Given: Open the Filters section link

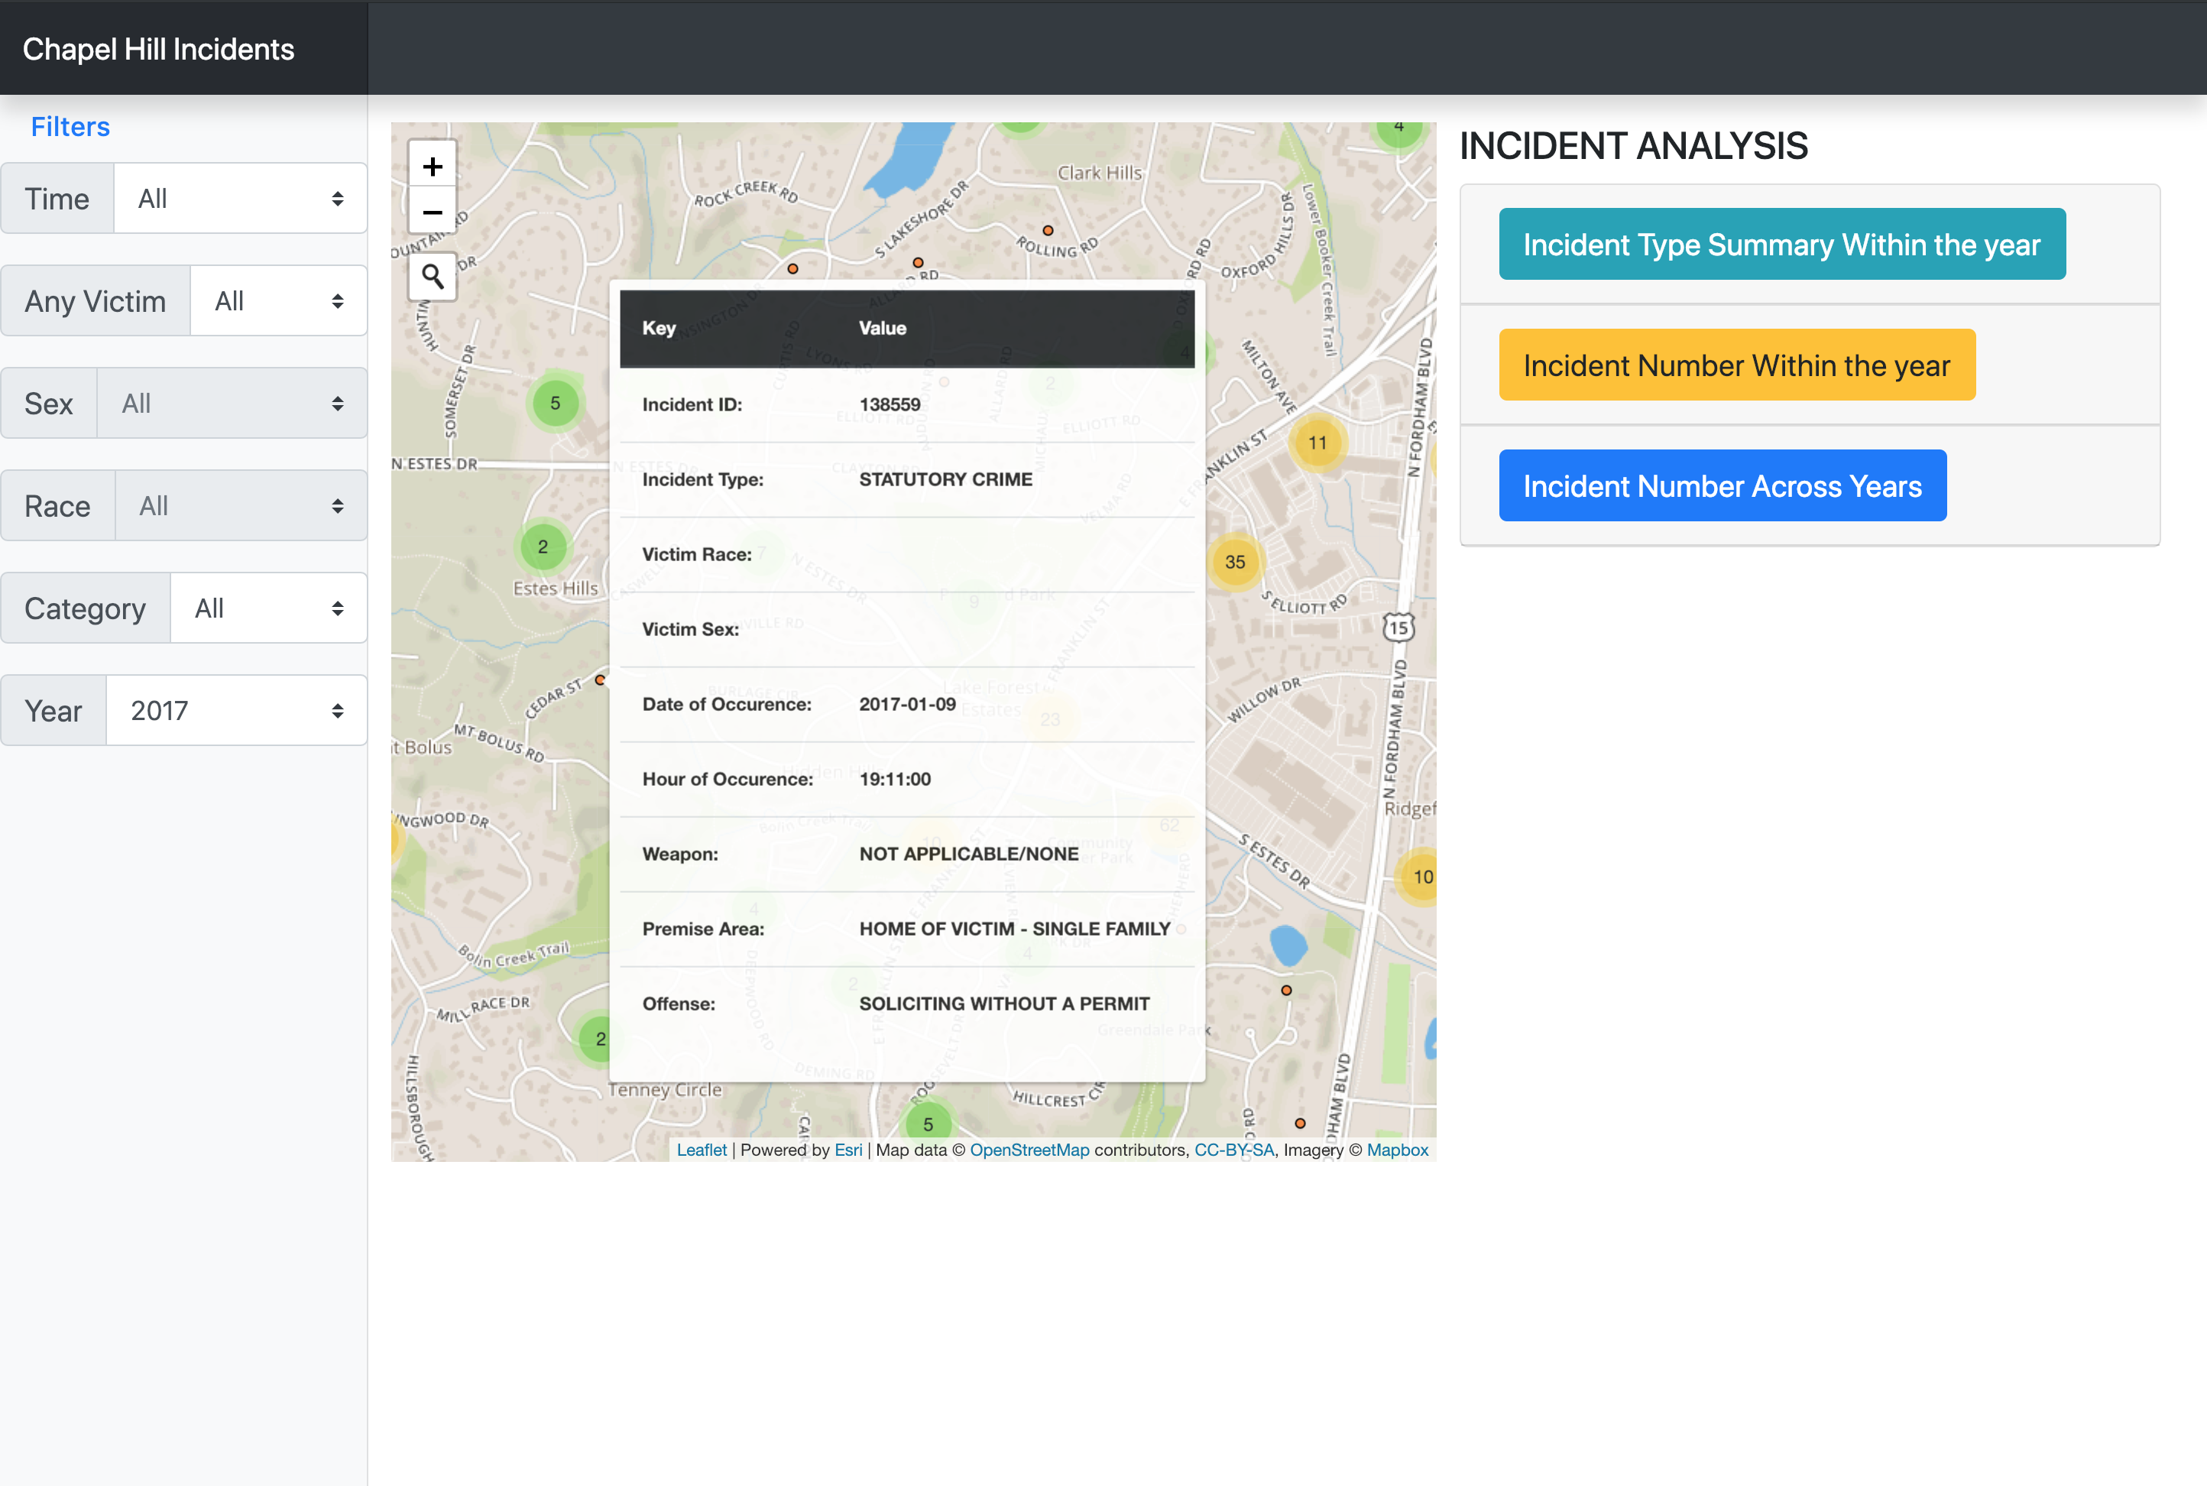Looking at the screenshot, I should click(x=70, y=126).
